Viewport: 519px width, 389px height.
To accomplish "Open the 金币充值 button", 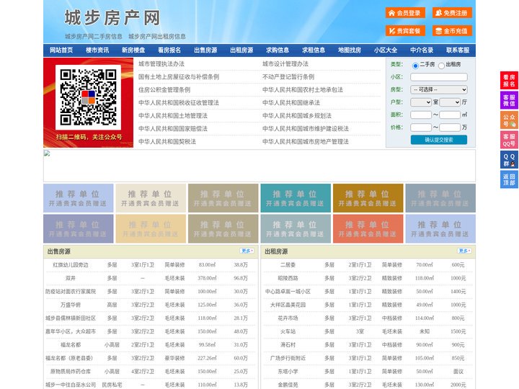I will click(x=452, y=31).
